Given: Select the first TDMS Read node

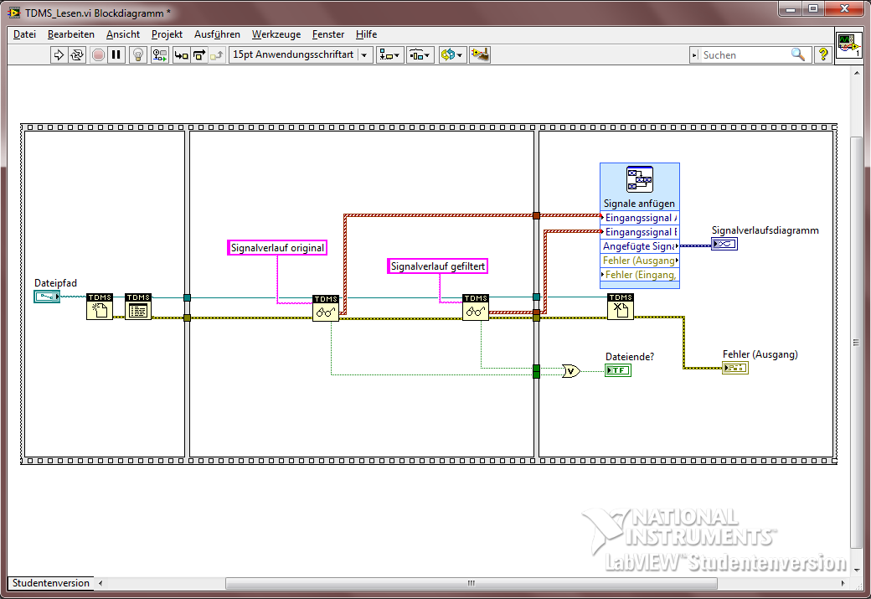Looking at the screenshot, I should (x=326, y=307).
